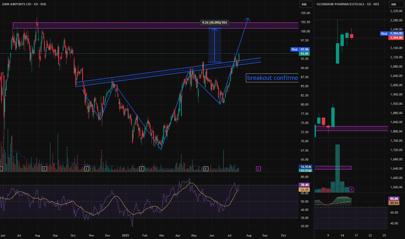Click the 67.50 price axis label
This screenshot has width=405, height=239.
(x=305, y=150)
